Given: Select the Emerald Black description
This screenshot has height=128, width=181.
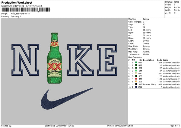Looking at the screenshot, I should (149, 84).
